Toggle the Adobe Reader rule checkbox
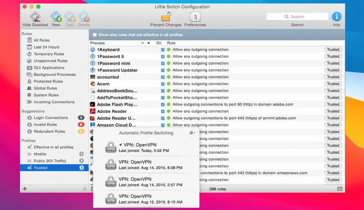 163,111
